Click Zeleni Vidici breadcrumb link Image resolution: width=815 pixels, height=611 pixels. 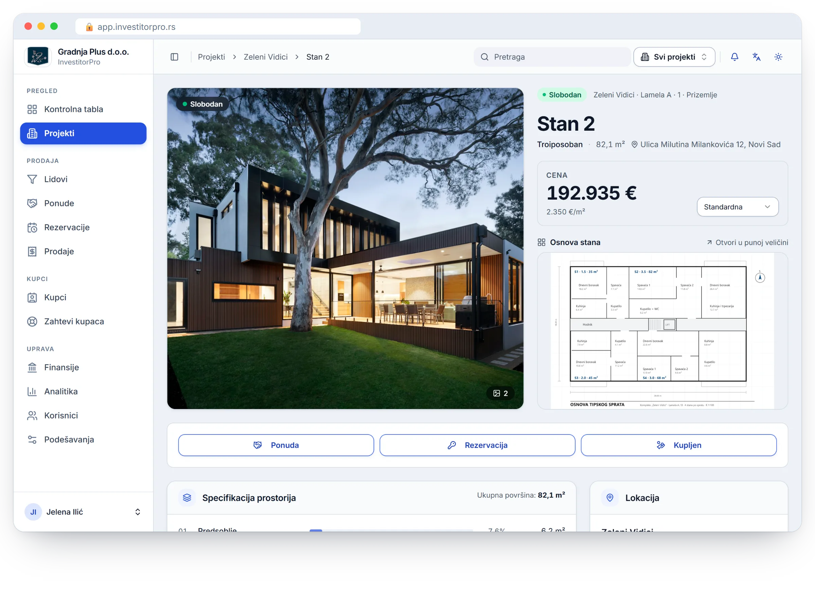[x=265, y=57]
